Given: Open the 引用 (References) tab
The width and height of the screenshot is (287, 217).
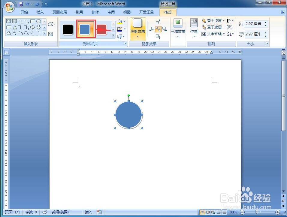Looking at the screenshot, I should coord(79,12).
